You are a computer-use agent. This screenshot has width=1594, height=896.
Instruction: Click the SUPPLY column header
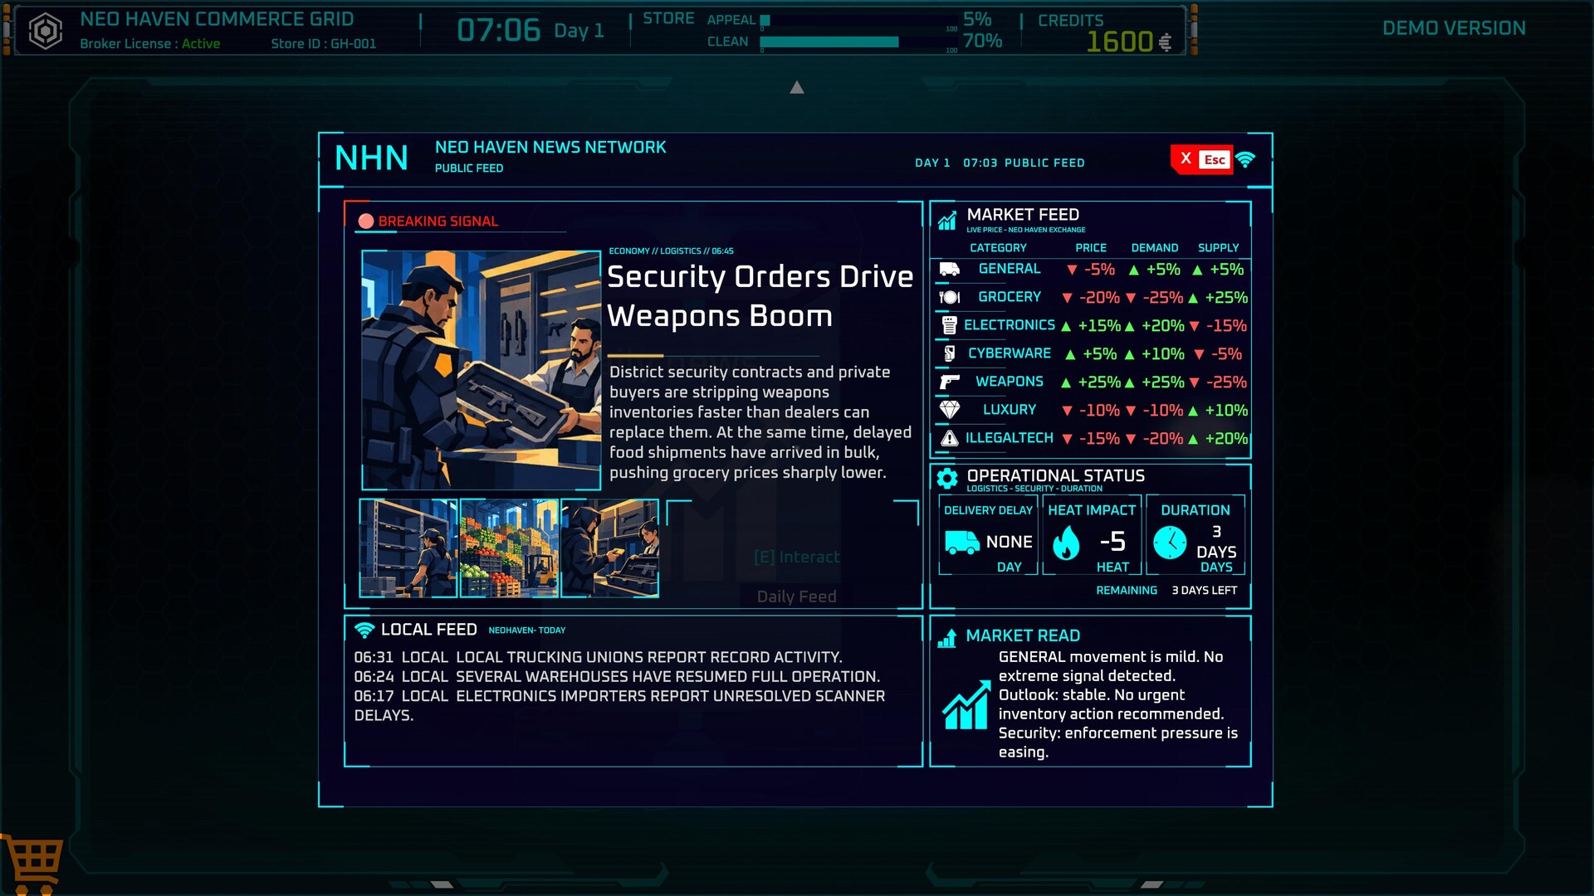tap(1218, 248)
